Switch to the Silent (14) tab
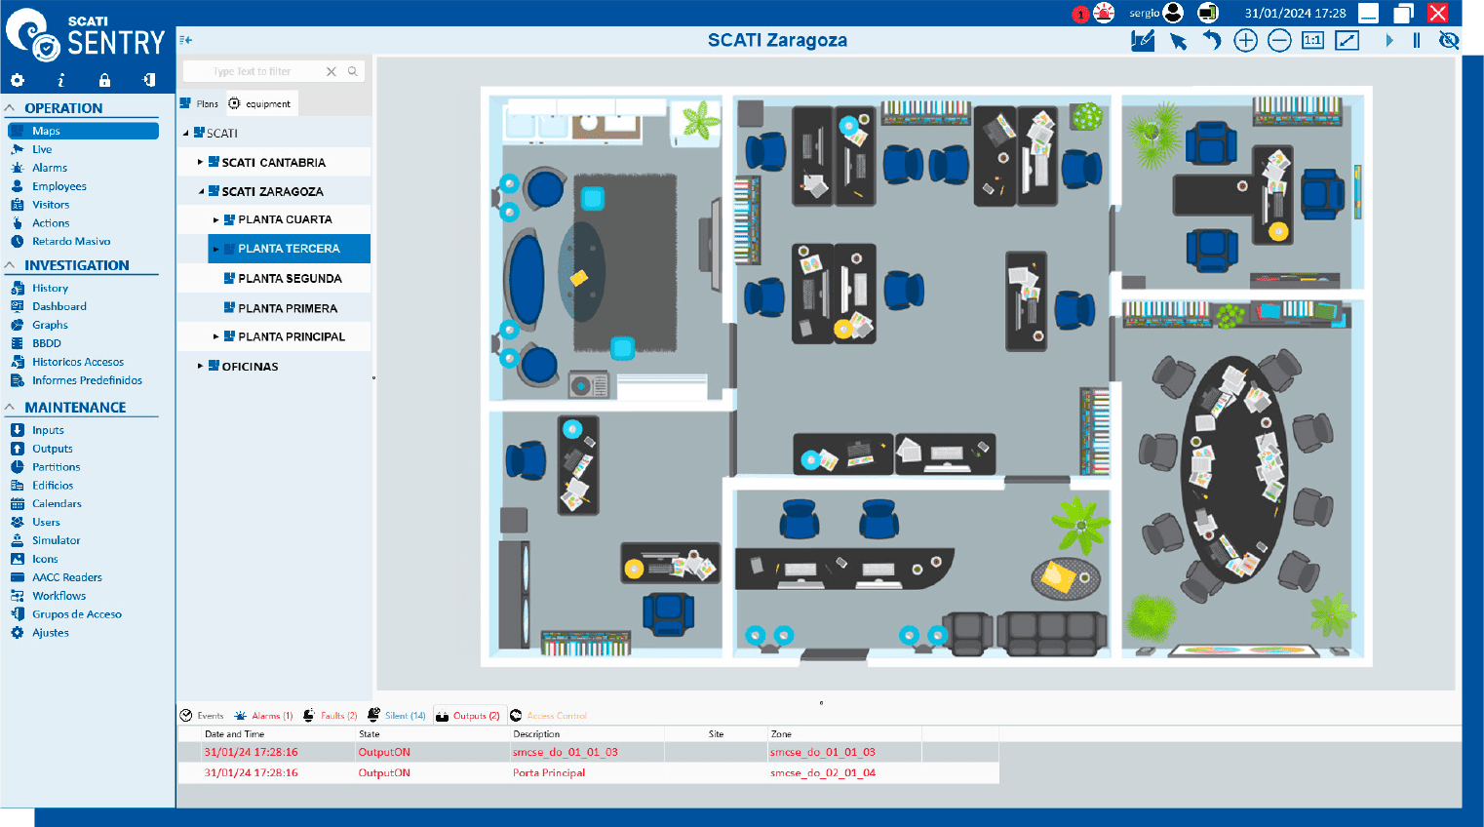The width and height of the screenshot is (1484, 827). tap(397, 716)
